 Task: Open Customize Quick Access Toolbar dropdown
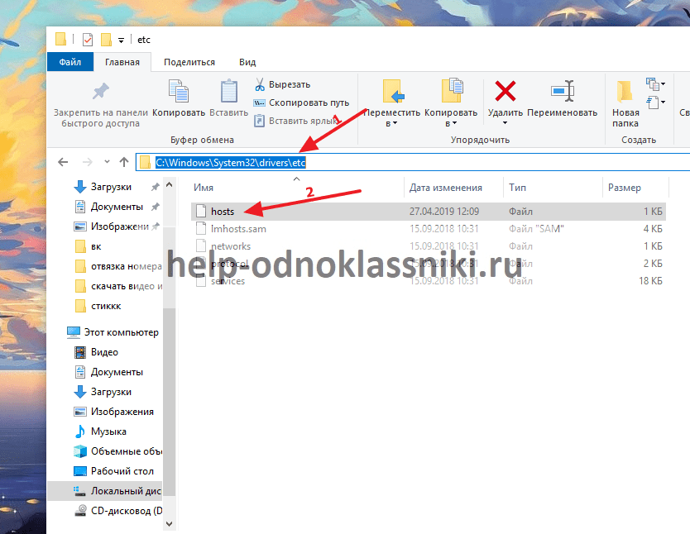point(121,41)
